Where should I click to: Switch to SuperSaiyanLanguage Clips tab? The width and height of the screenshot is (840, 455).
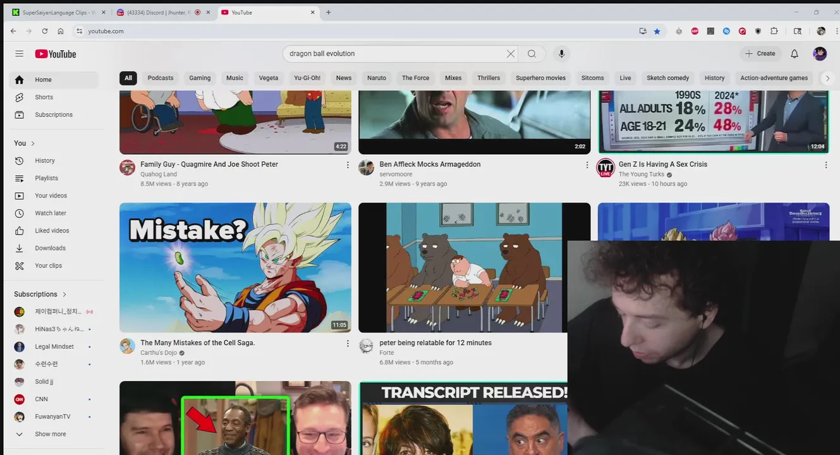tap(59, 12)
